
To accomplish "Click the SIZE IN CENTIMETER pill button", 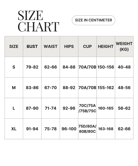I will point(94,20).
